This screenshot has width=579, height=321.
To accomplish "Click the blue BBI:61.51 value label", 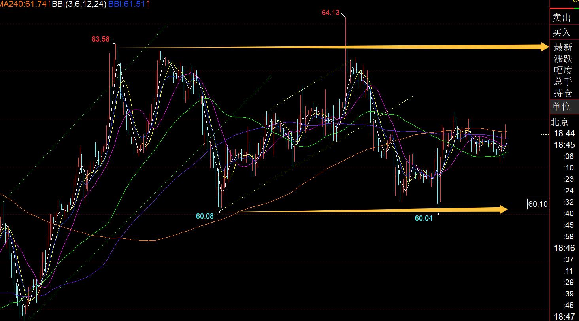I will (126, 4).
